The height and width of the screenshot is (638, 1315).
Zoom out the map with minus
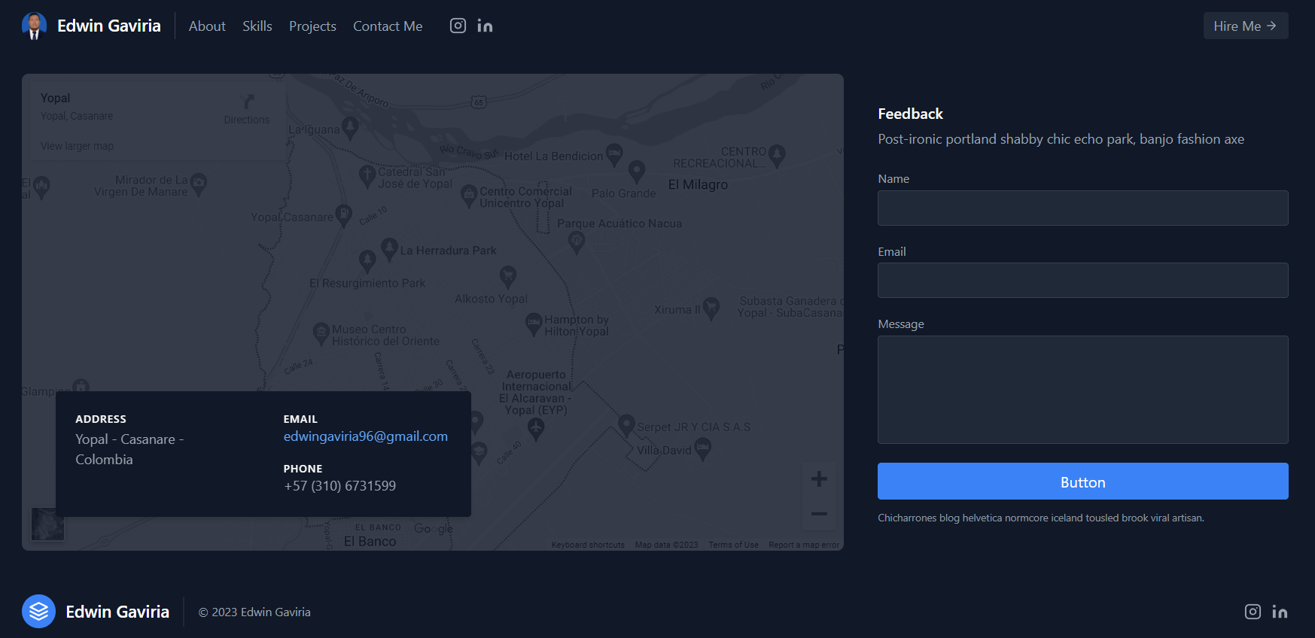tap(819, 514)
